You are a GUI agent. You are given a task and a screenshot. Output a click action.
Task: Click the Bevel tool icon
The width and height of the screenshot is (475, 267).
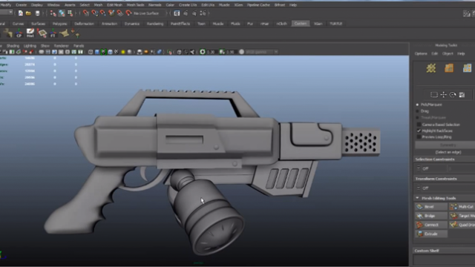pos(419,207)
